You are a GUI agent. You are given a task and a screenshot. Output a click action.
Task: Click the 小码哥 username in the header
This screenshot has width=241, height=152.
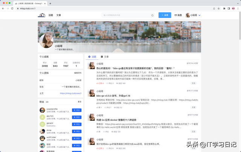(194, 15)
